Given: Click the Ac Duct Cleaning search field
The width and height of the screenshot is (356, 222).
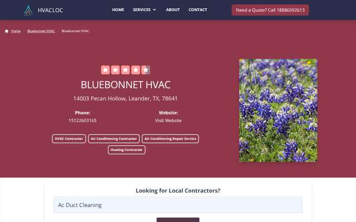Looking at the screenshot, I should (x=178, y=205).
